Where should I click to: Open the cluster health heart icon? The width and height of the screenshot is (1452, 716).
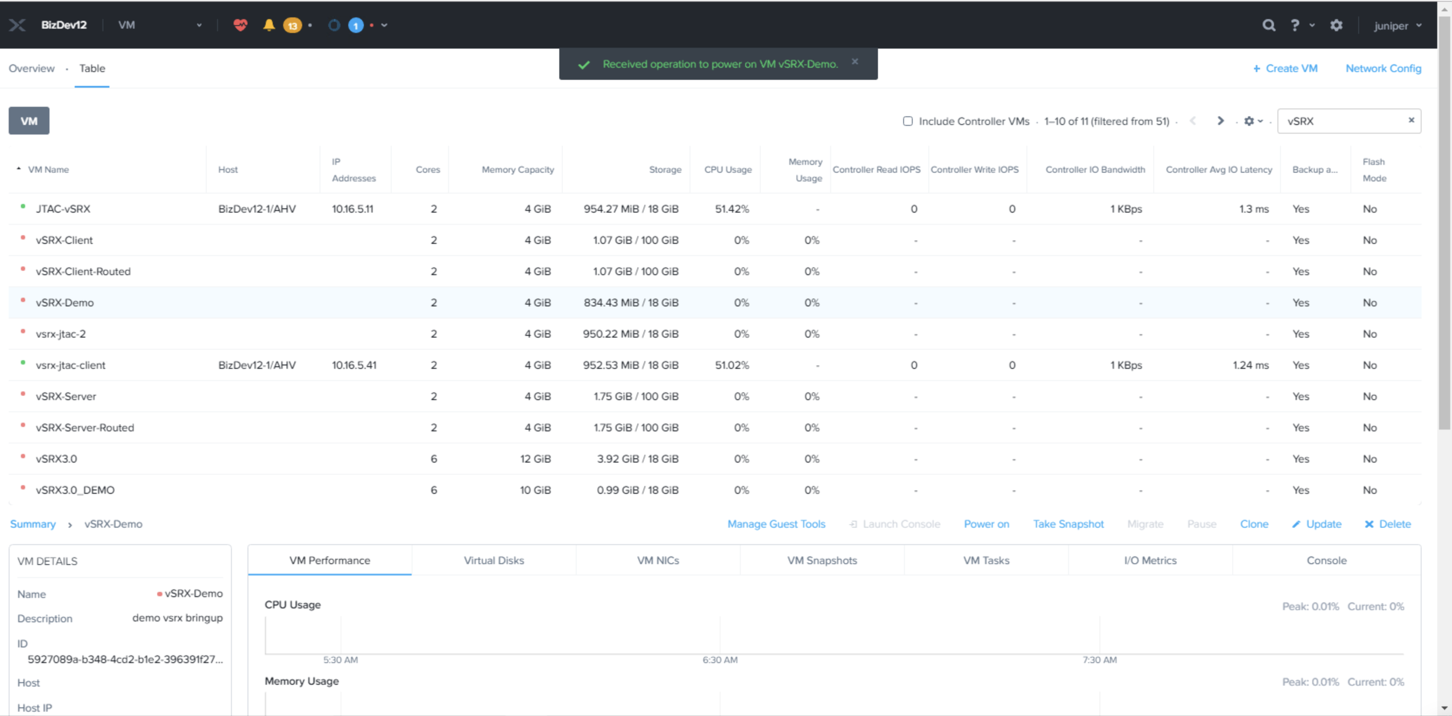241,25
